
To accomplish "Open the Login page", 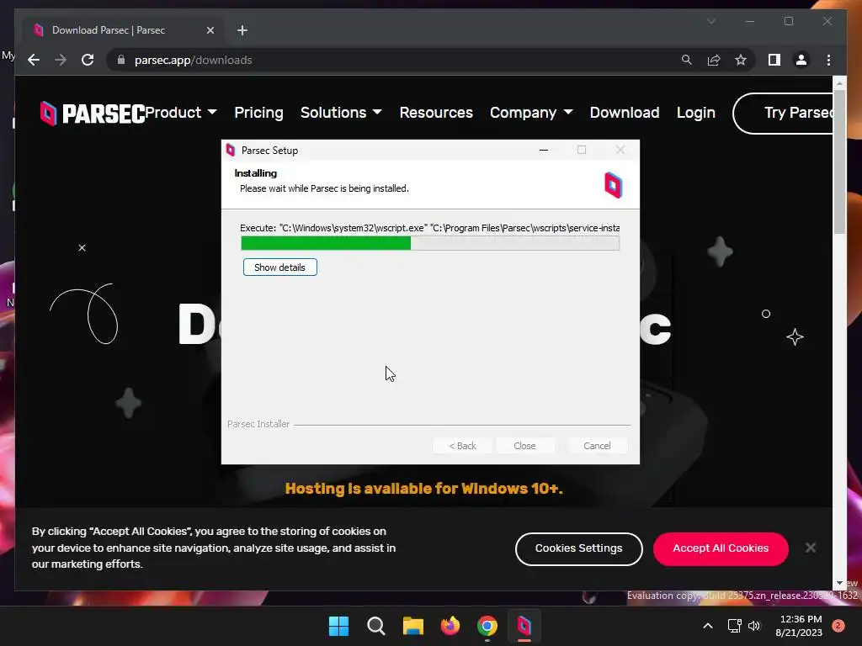I will click(x=696, y=113).
